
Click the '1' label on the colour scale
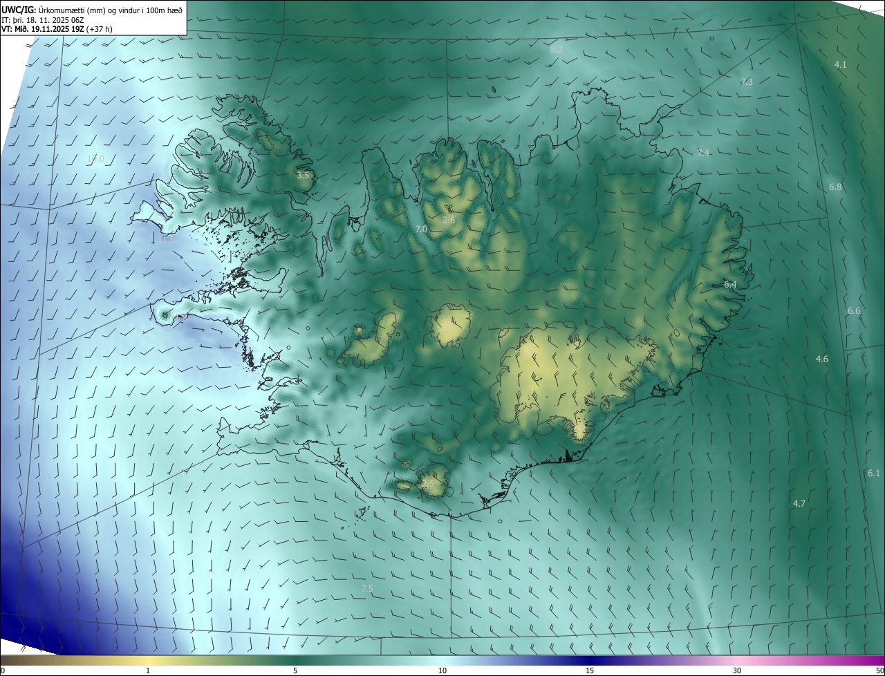[148, 671]
